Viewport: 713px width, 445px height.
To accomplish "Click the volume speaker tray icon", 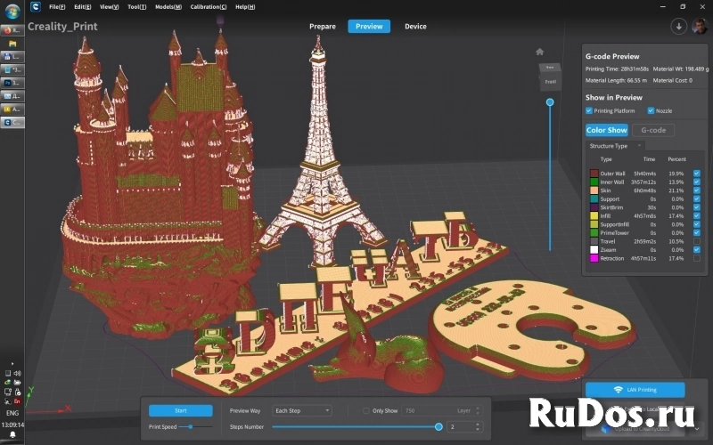I will click(x=17, y=373).
